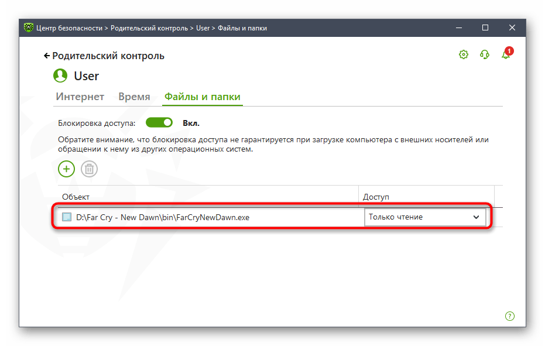Open the Только чтение access dropdown
The height and width of the screenshot is (346, 545).
pyautogui.click(x=425, y=217)
